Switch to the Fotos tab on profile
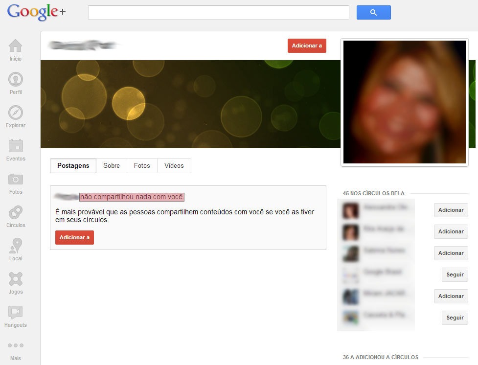The image size is (478, 365). pyautogui.click(x=142, y=166)
